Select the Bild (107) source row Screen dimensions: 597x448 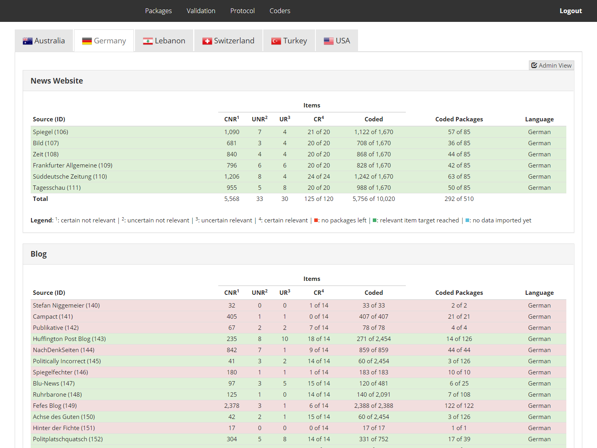(298, 143)
